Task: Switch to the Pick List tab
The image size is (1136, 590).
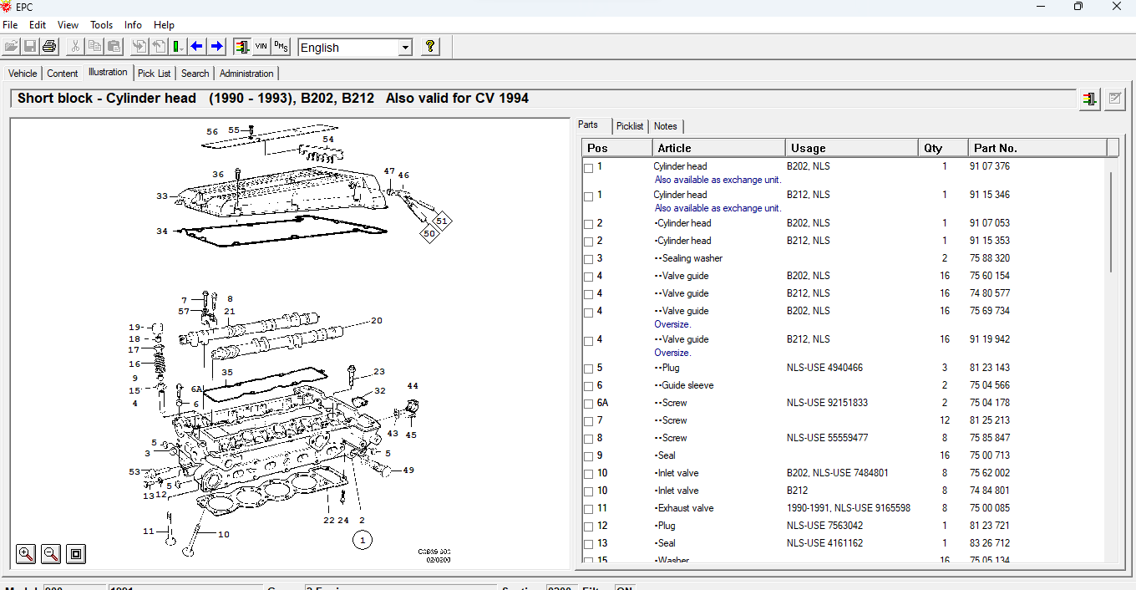Action: [155, 74]
